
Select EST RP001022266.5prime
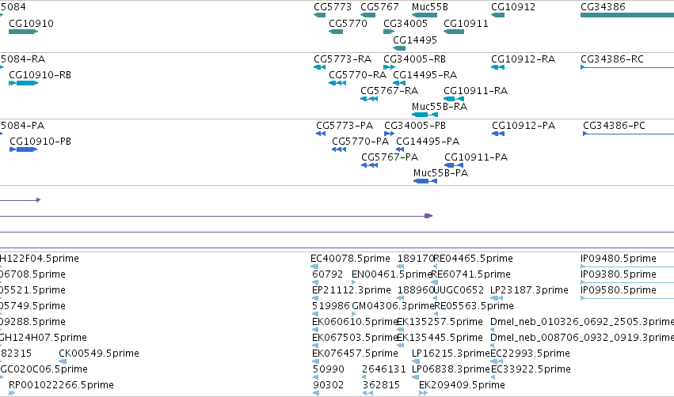click(x=61, y=385)
